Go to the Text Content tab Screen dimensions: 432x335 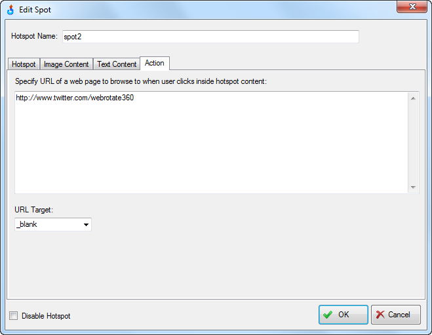tap(117, 64)
